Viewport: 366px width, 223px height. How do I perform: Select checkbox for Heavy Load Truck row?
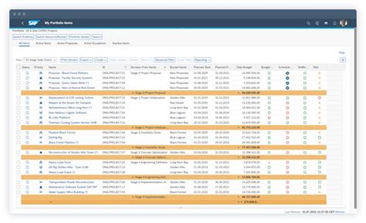(19, 162)
